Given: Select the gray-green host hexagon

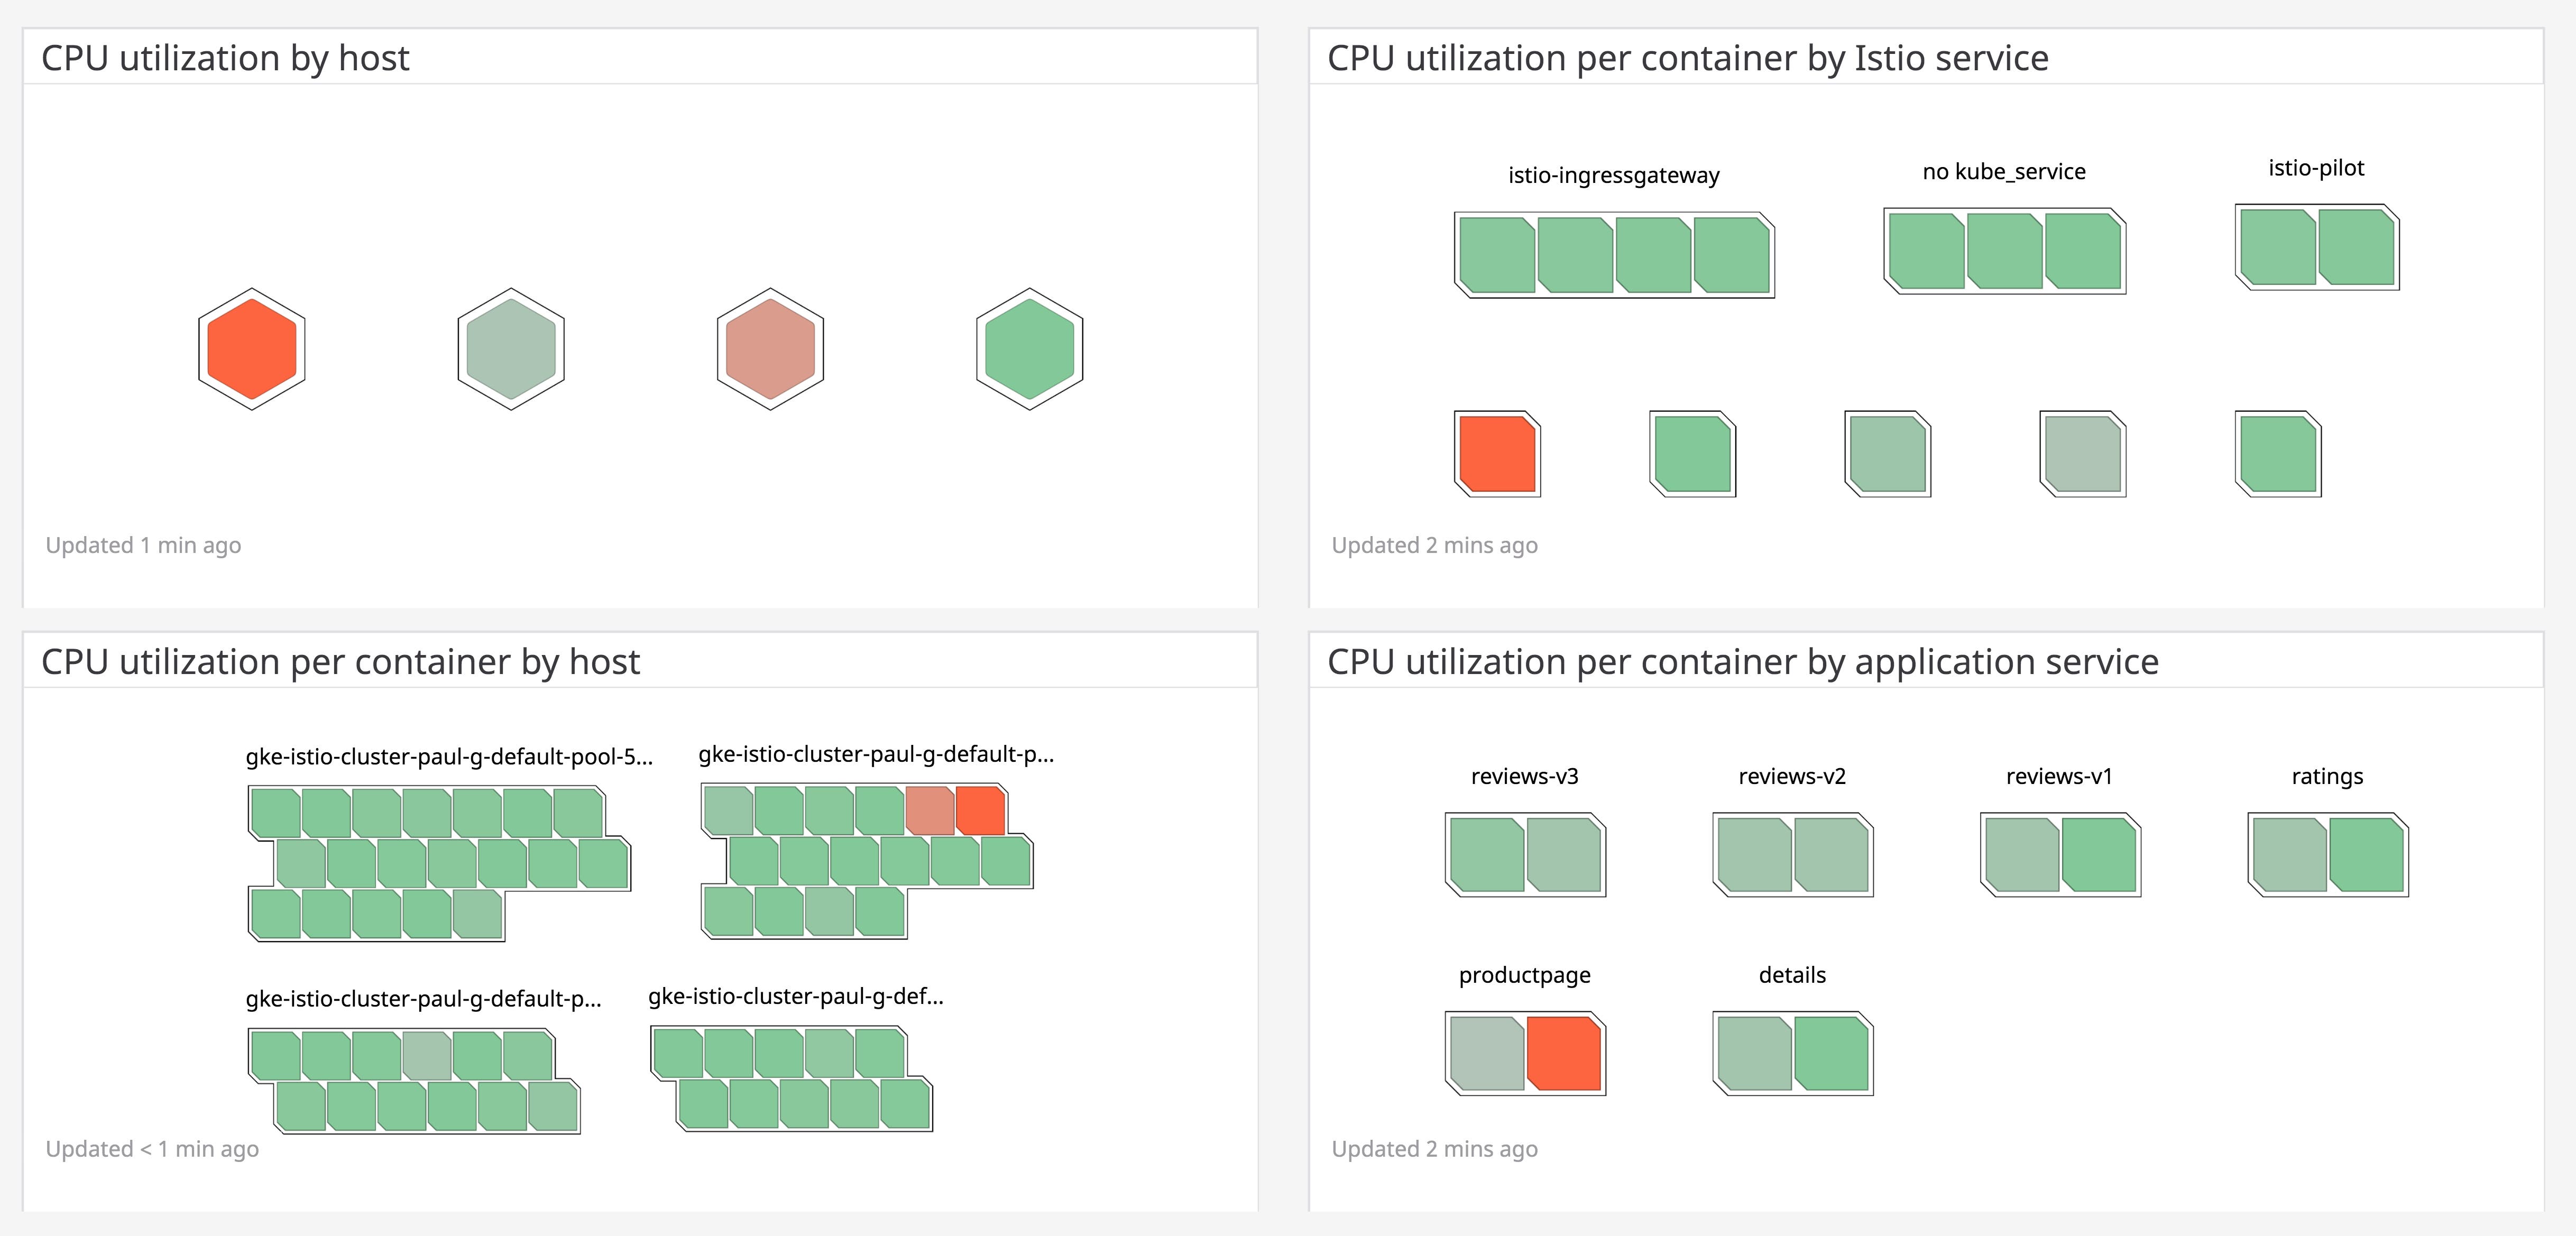Looking at the screenshot, I should click(511, 349).
